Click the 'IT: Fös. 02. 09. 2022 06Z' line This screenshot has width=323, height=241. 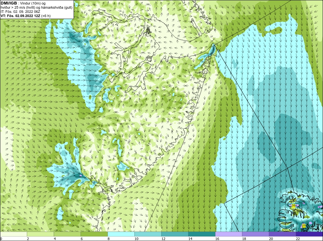20,12
